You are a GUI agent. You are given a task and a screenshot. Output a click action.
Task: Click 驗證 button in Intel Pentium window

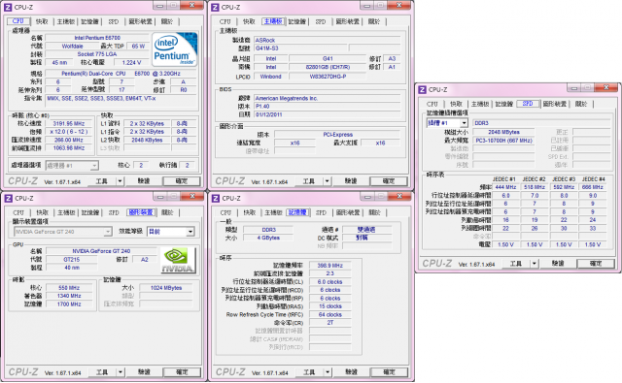[x=144, y=181]
